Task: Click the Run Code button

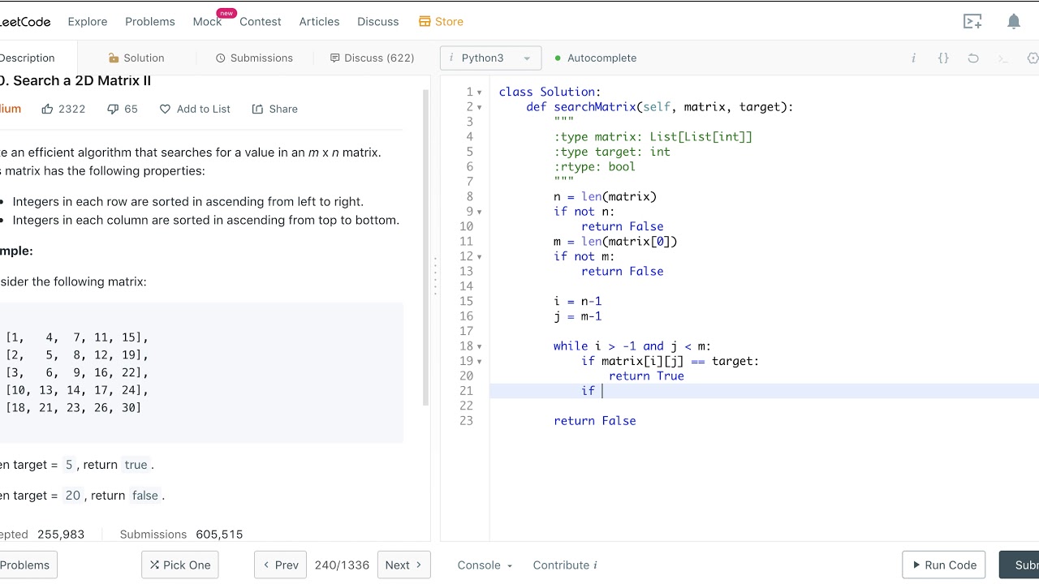Action: (944, 565)
